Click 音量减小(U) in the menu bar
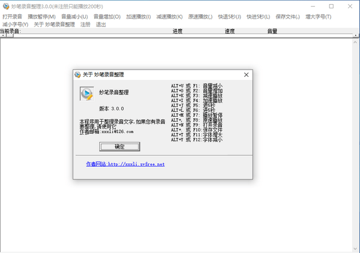This screenshot has height=253, width=360. pyautogui.click(x=74, y=17)
